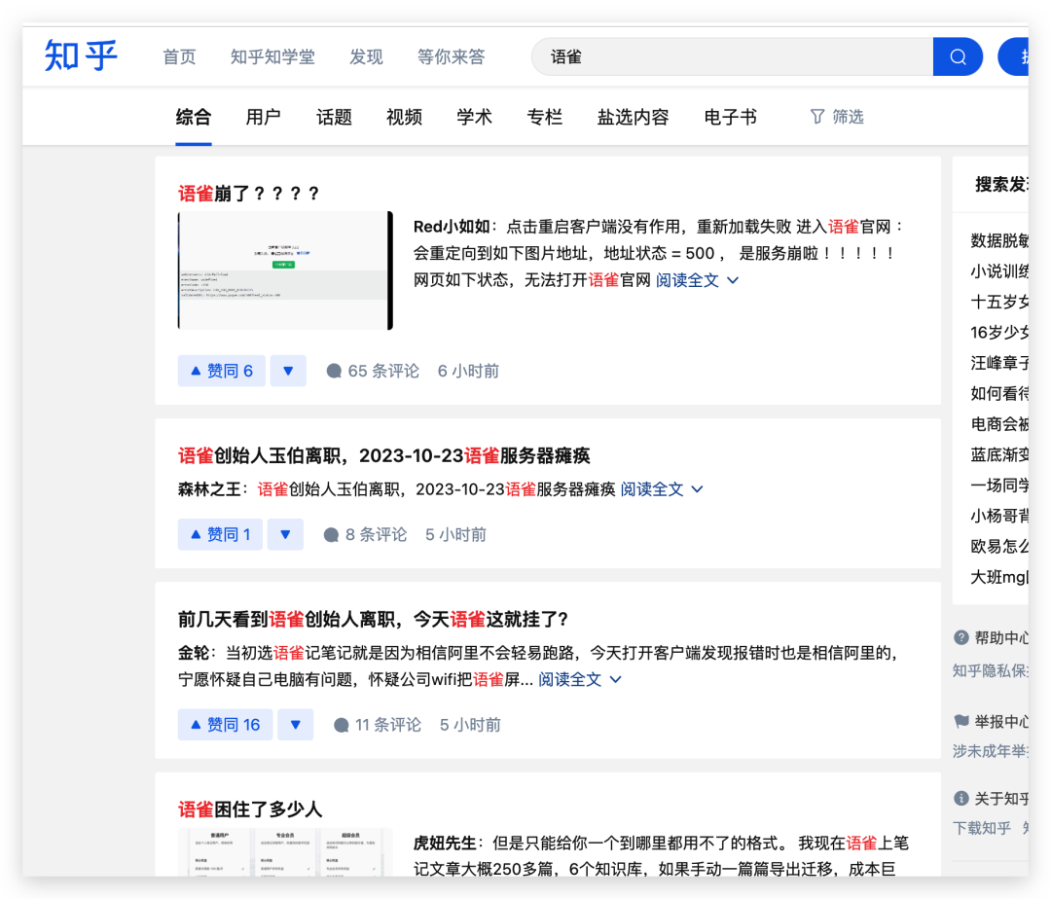
Task: Upvote 赞同 1 on 玉伯离职 post
Action: [x=220, y=534]
